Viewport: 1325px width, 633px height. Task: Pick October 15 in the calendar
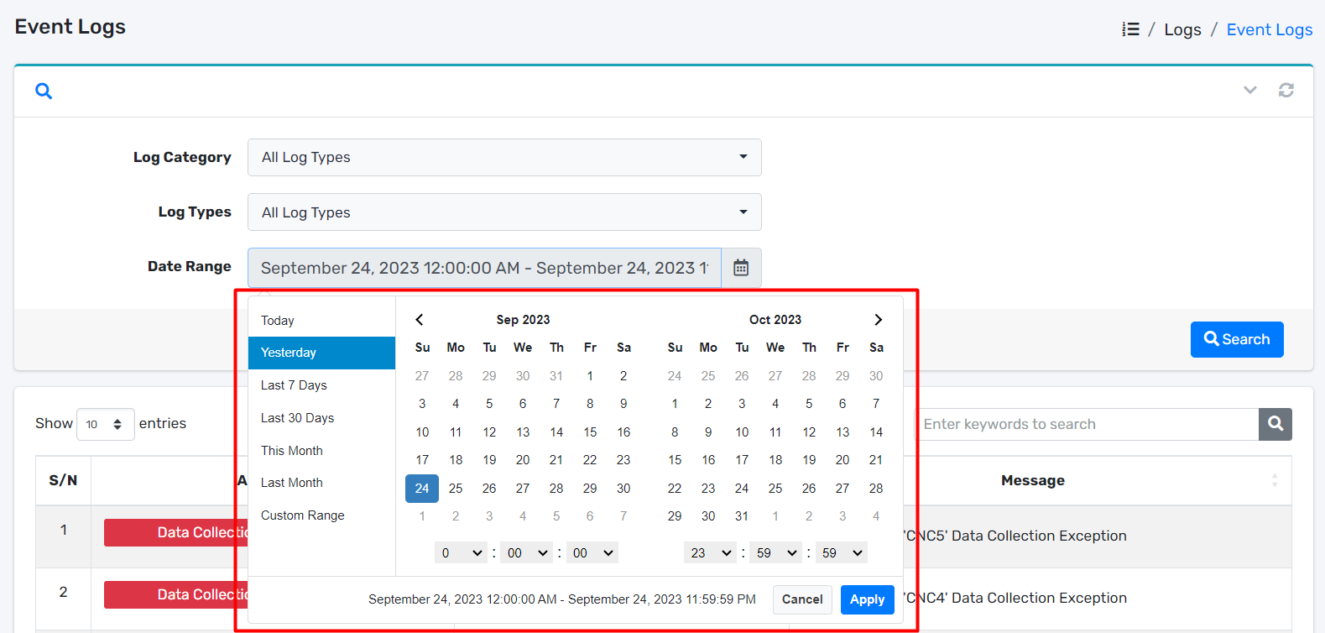click(675, 460)
